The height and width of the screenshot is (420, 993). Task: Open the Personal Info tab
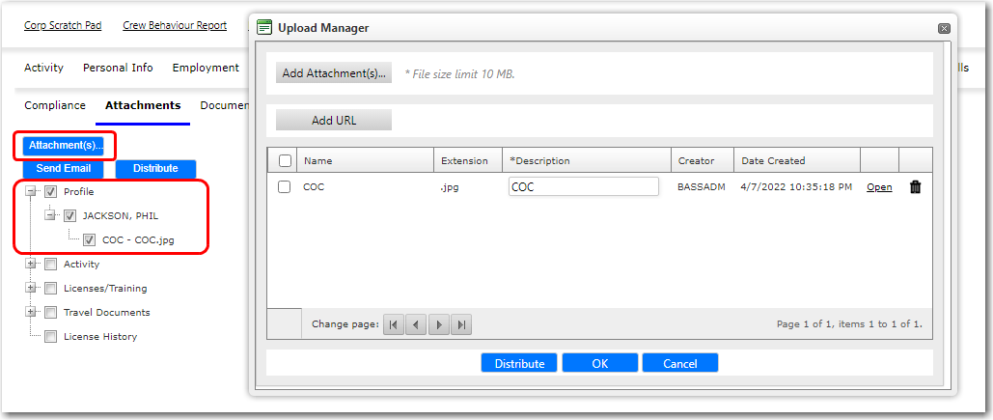(118, 68)
